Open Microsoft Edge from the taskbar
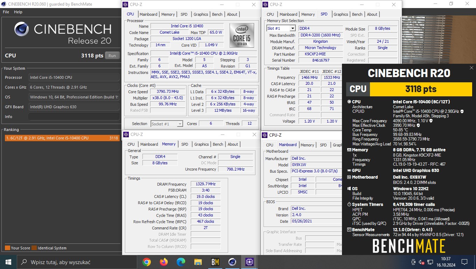Screen dimensions: 476x269 tap(181, 262)
